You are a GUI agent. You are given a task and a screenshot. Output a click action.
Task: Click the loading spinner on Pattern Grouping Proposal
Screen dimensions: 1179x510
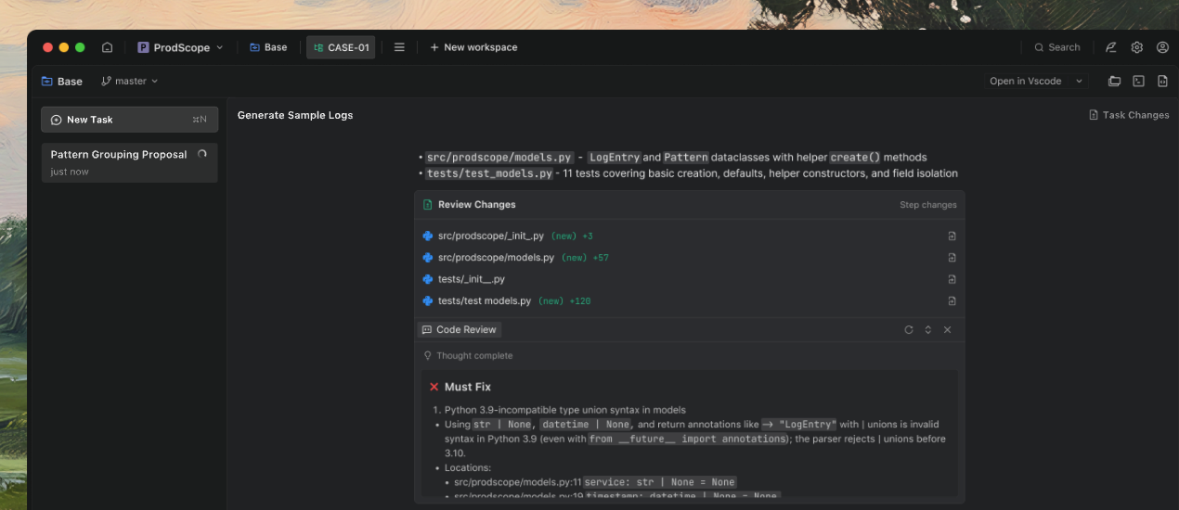[x=202, y=155]
